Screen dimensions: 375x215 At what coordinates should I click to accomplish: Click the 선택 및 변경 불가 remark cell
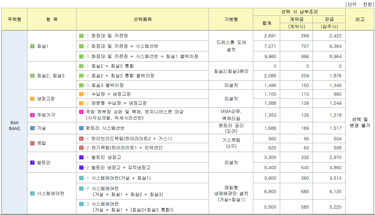pos(360,123)
